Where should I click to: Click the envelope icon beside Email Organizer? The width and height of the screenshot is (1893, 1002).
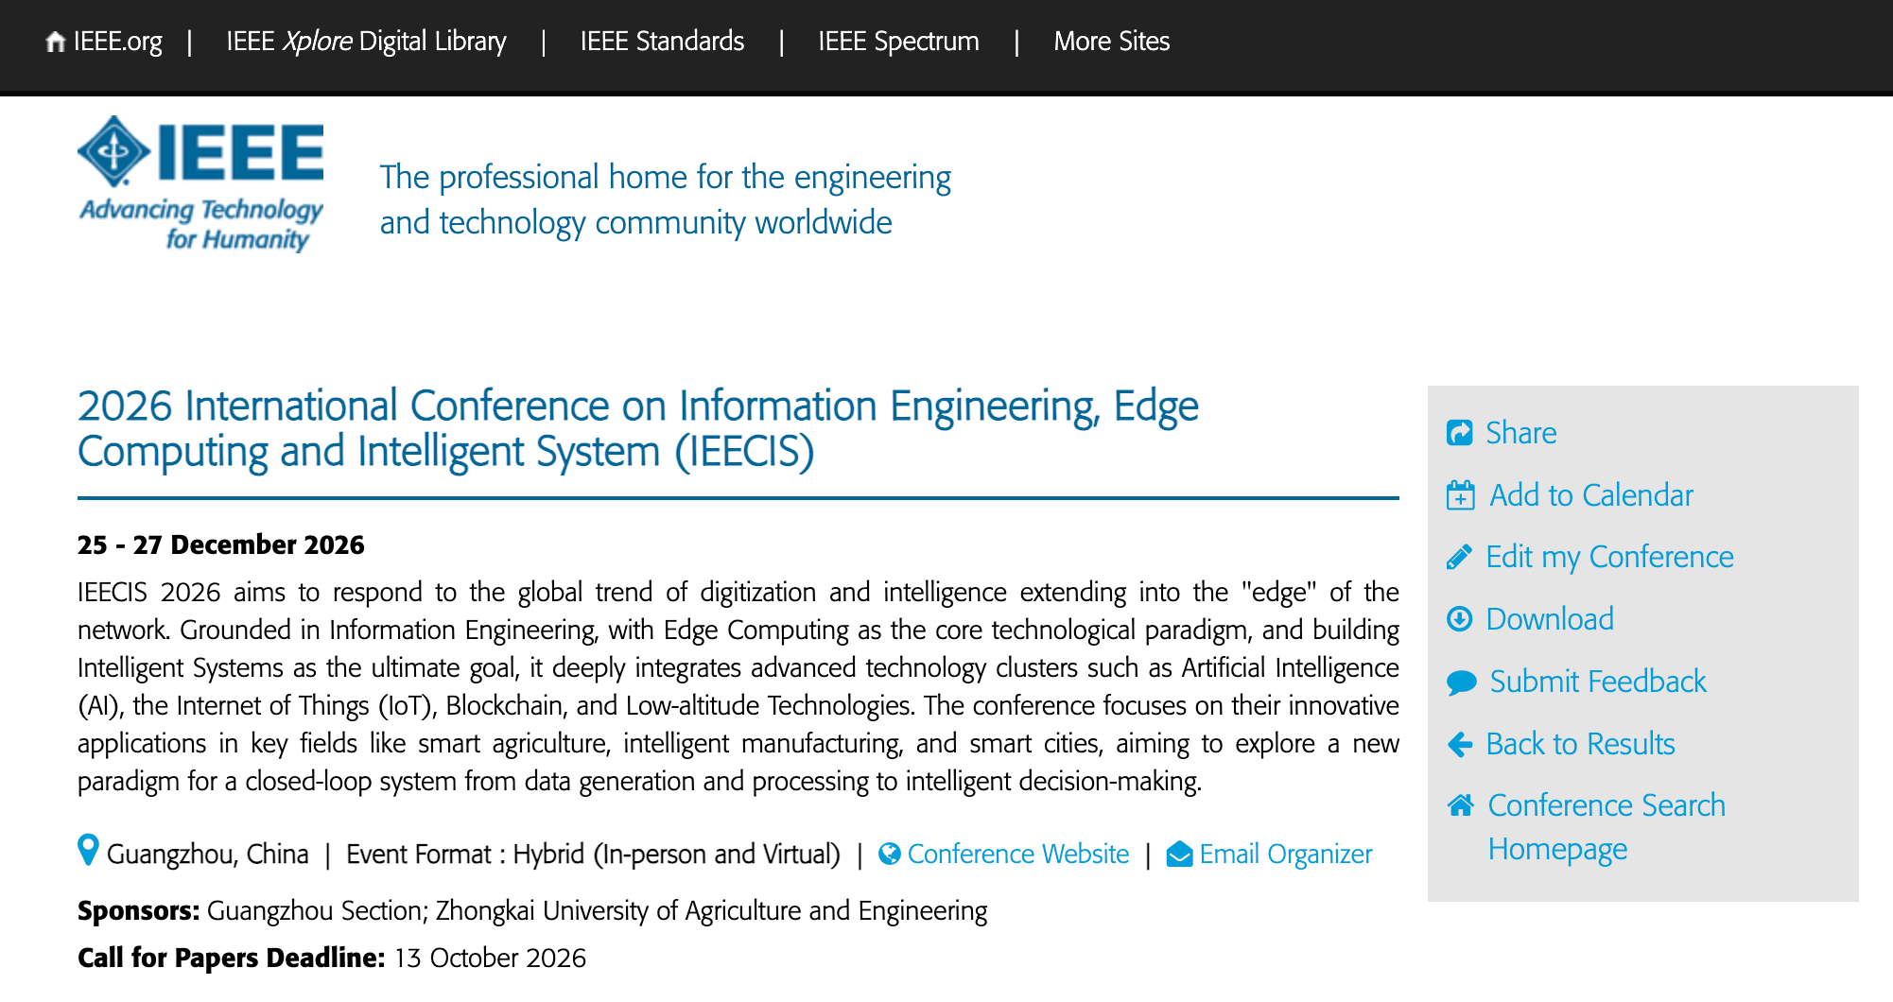(1179, 855)
